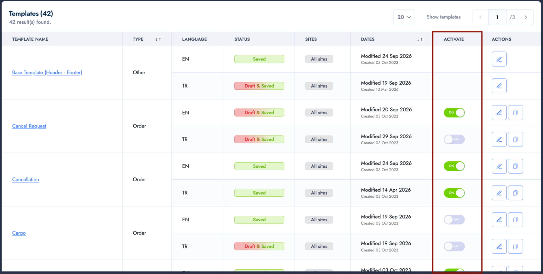
Task: Copy Cargo EN template via copy icon
Action: point(515,220)
